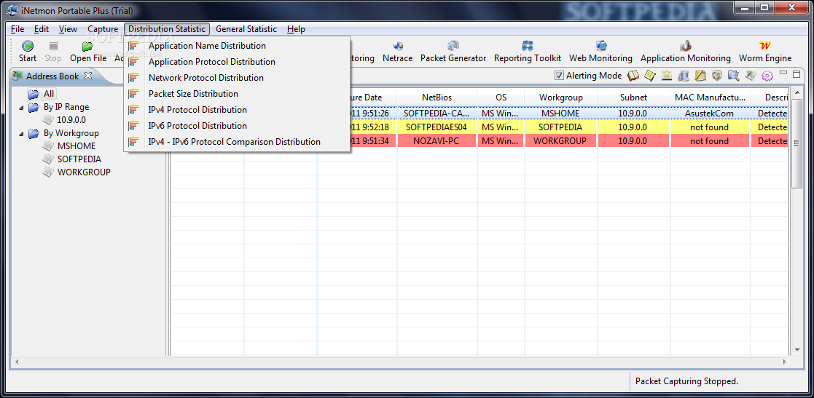Launch Web Monitoring
The image size is (814, 398).
tap(600, 52)
